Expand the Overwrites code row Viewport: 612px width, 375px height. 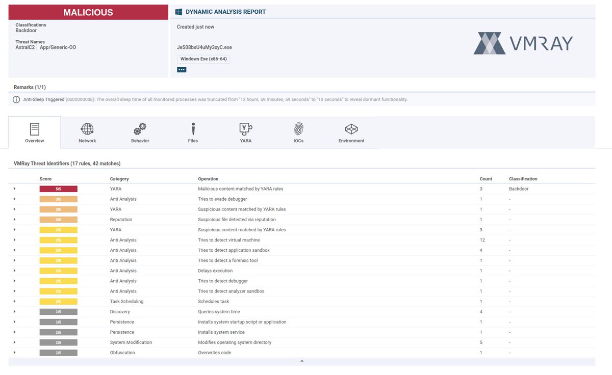tap(14, 353)
